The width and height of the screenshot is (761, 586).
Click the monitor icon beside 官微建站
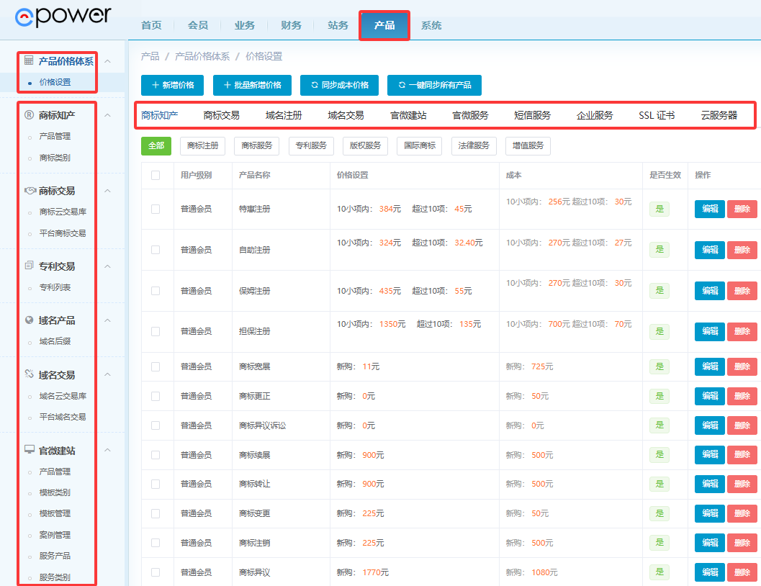29,450
